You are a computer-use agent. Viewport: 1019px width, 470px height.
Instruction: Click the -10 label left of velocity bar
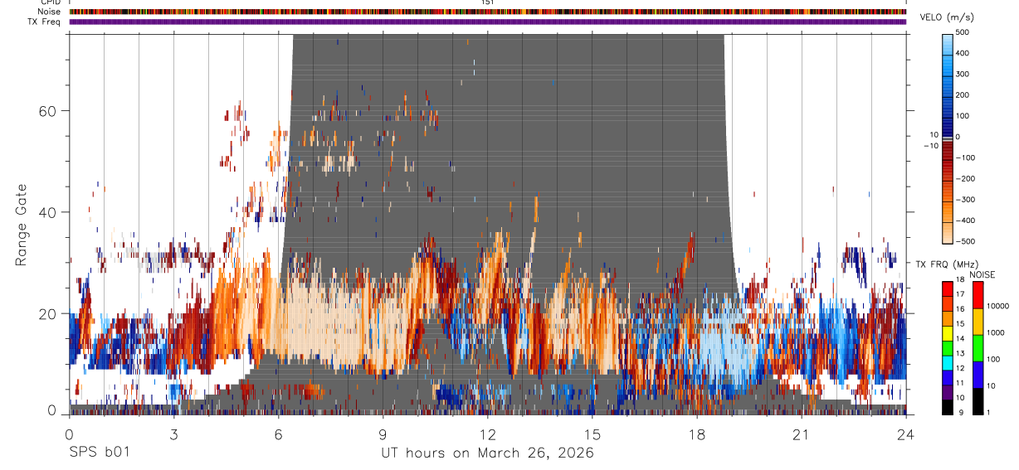[x=929, y=145]
